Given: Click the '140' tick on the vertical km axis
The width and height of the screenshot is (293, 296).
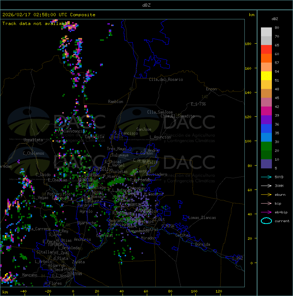Looking at the screenshot, I should (x=248, y=92).
